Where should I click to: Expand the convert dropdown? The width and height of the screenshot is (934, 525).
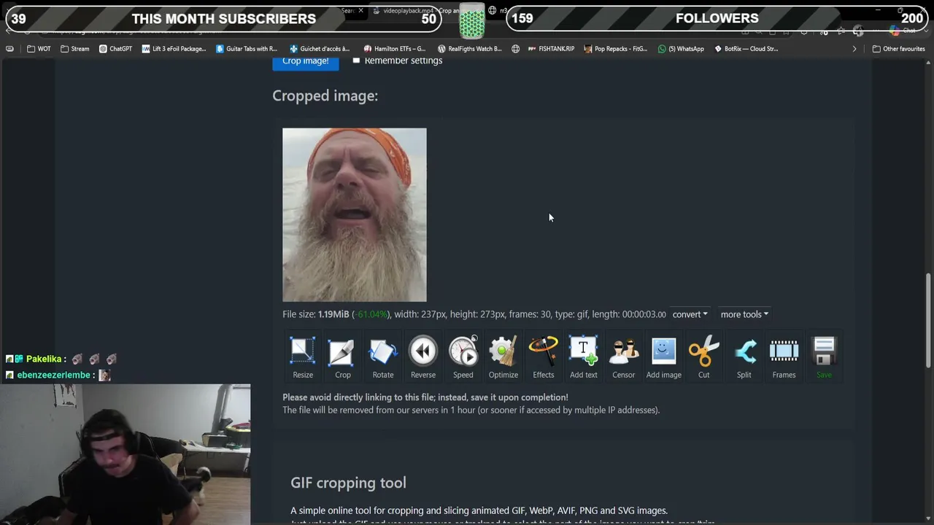click(690, 314)
